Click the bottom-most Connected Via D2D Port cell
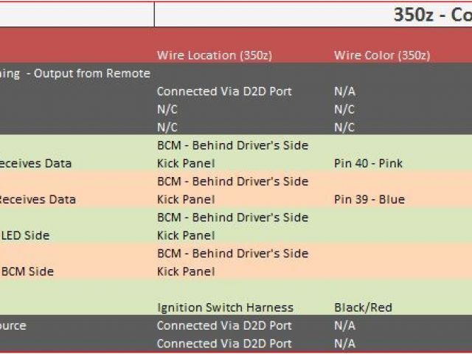The width and height of the screenshot is (472, 354). click(224, 344)
